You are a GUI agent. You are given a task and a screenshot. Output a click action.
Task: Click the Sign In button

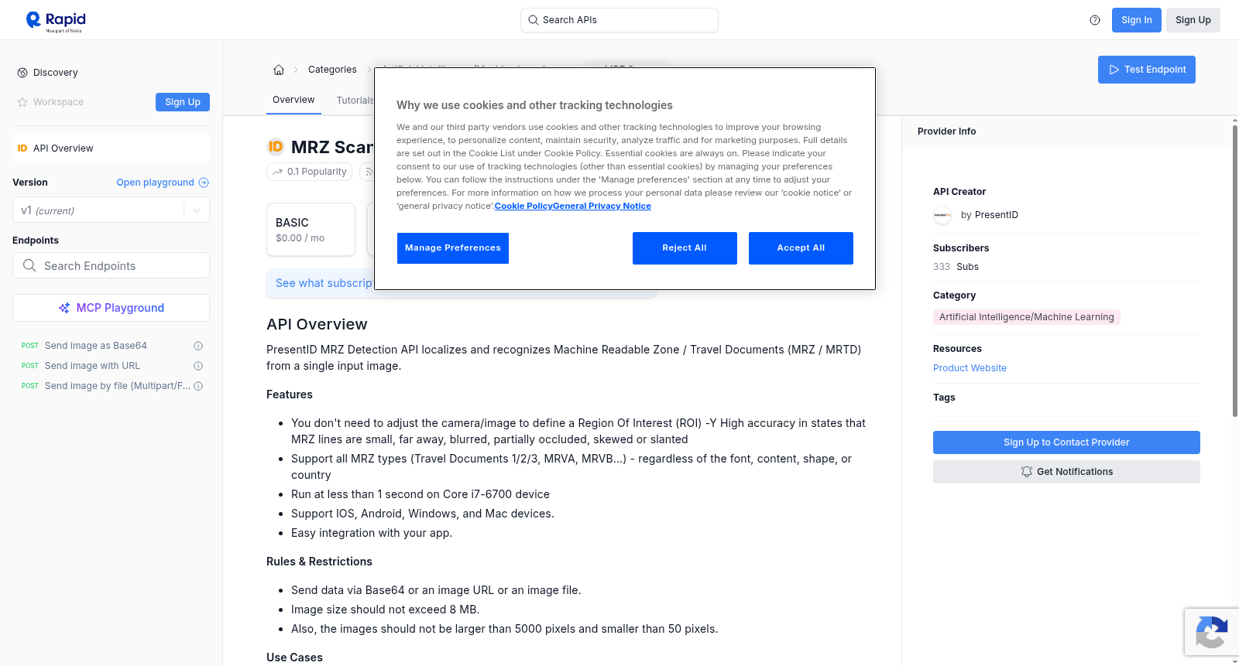(1136, 20)
